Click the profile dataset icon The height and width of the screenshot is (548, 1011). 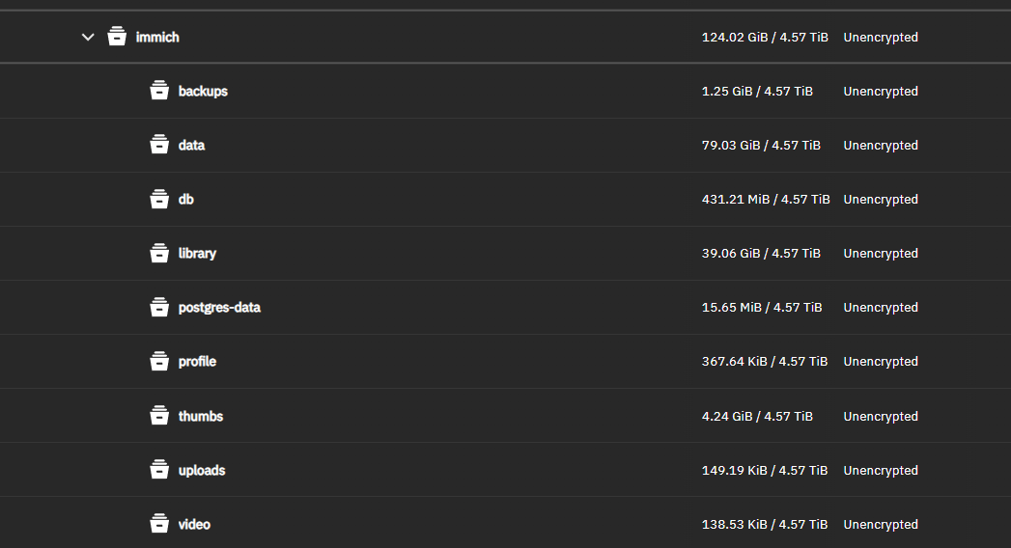point(159,361)
